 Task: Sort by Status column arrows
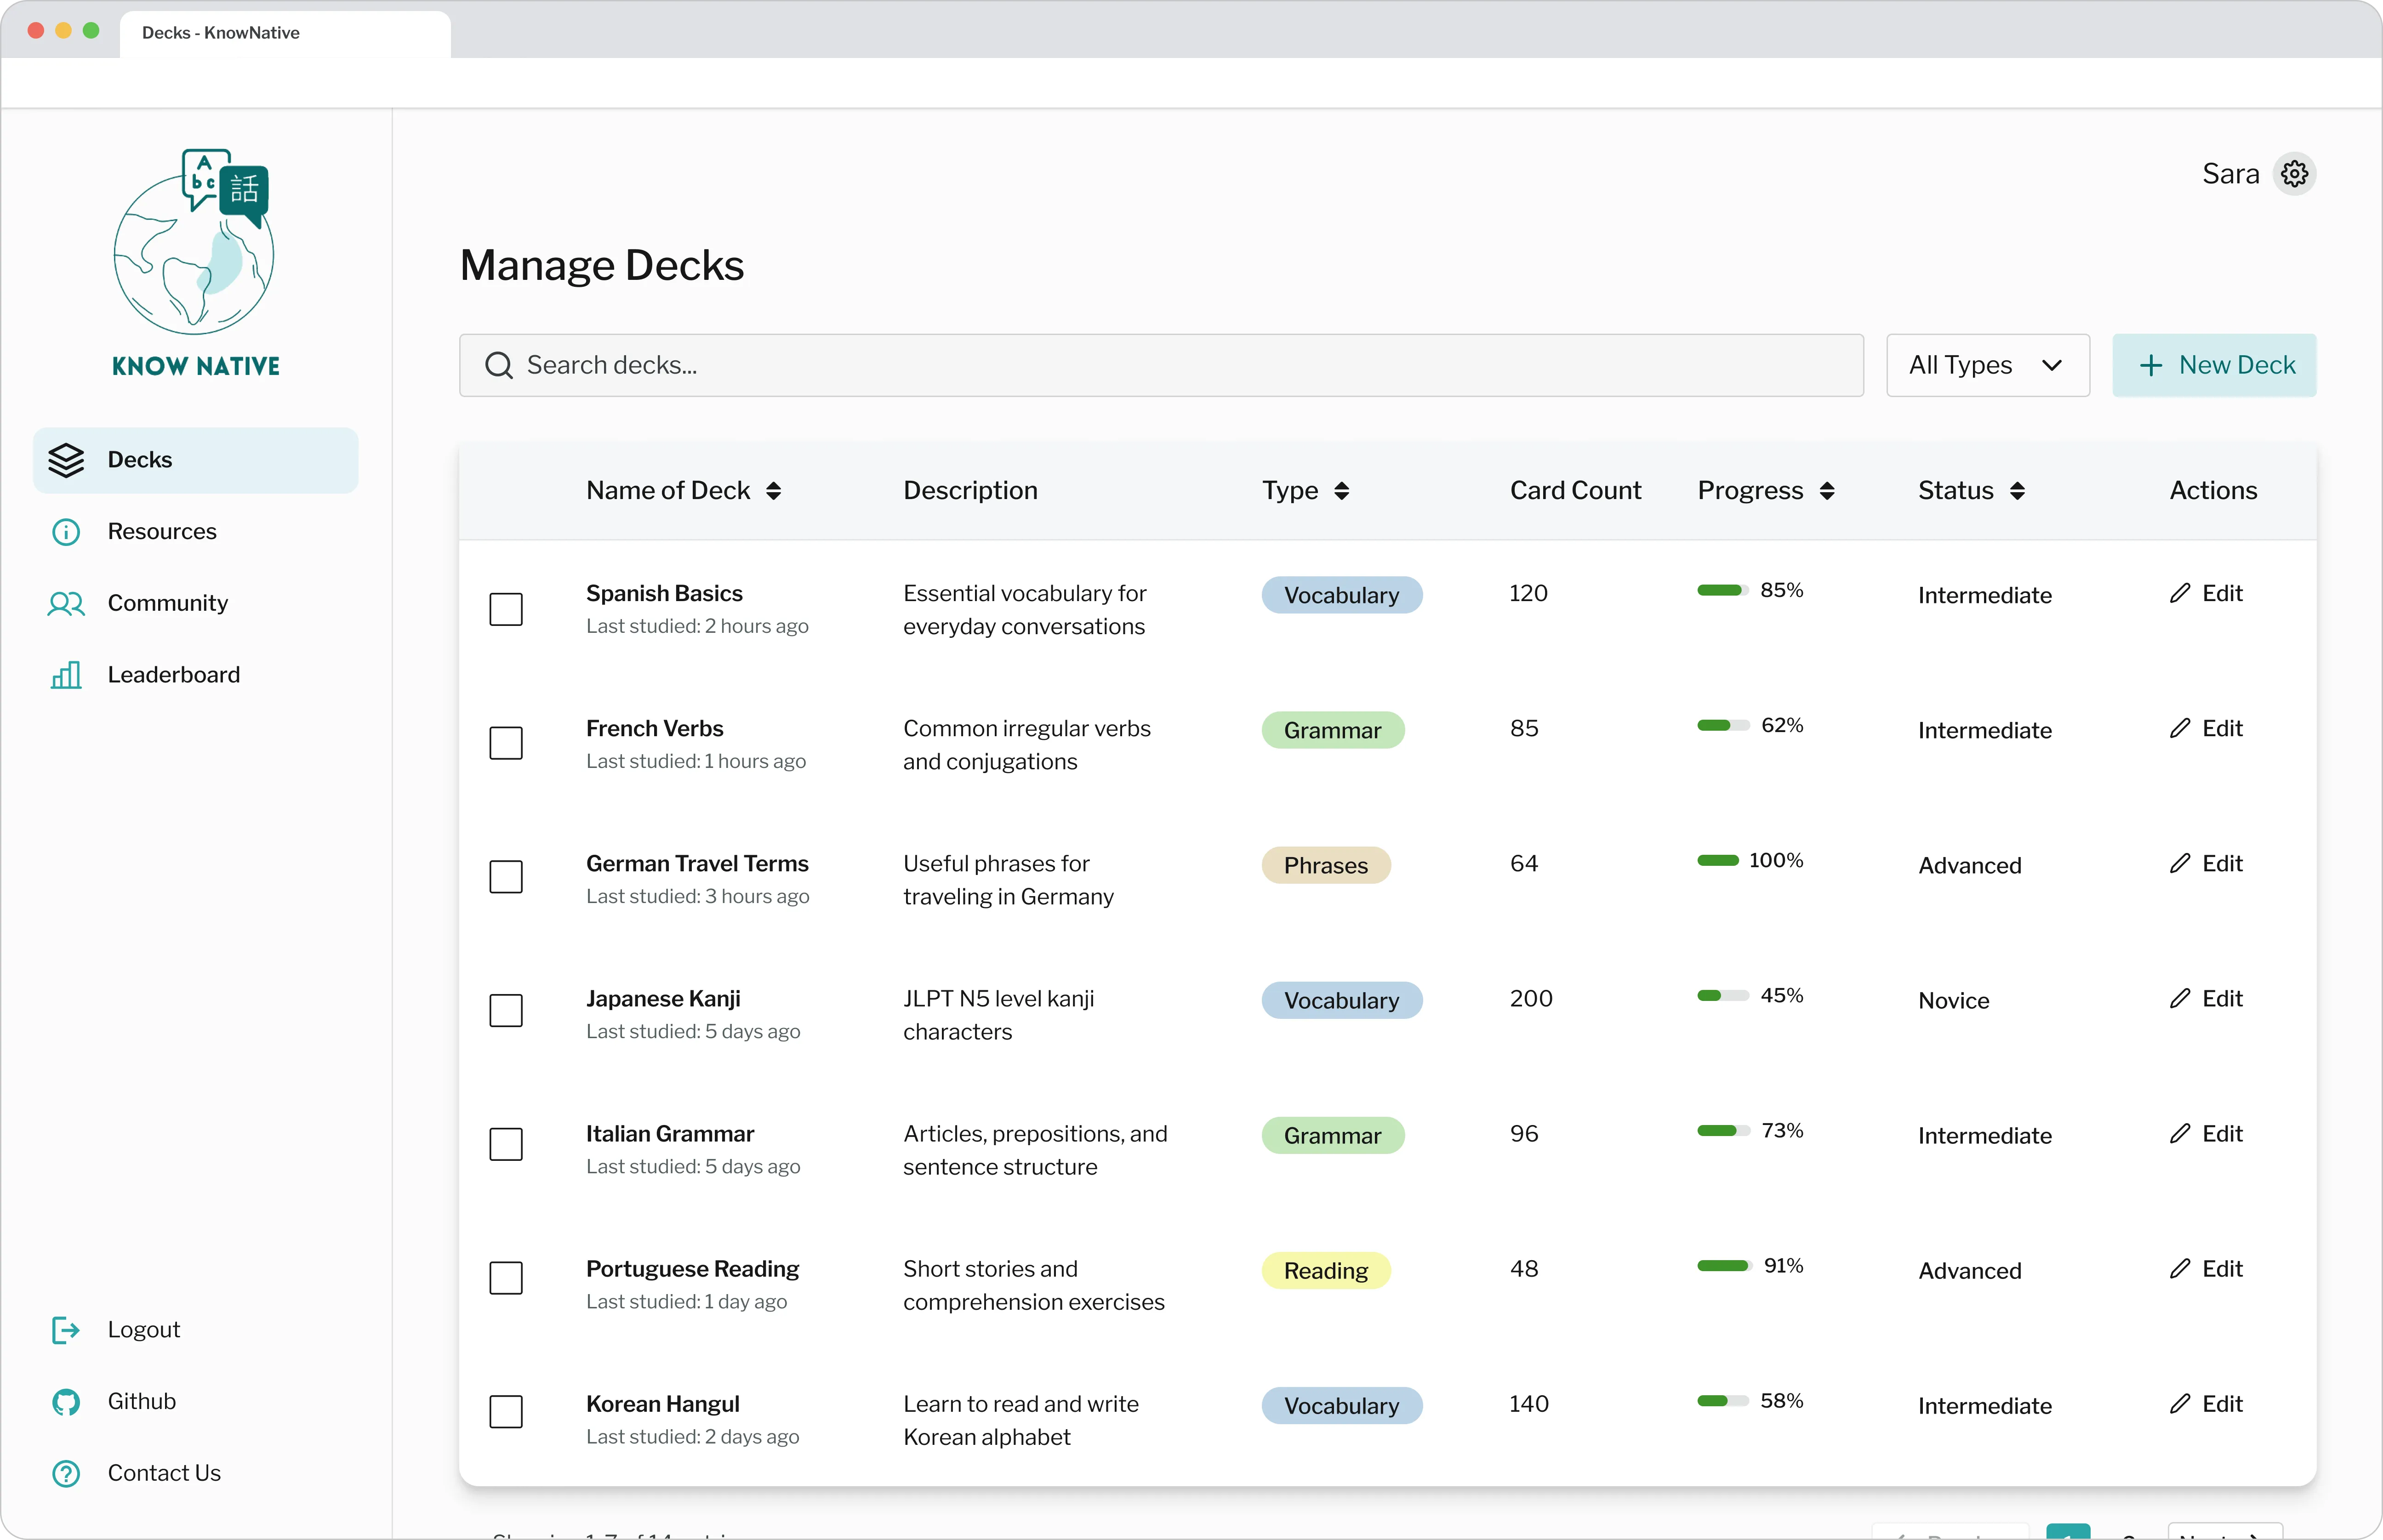(x=2016, y=491)
